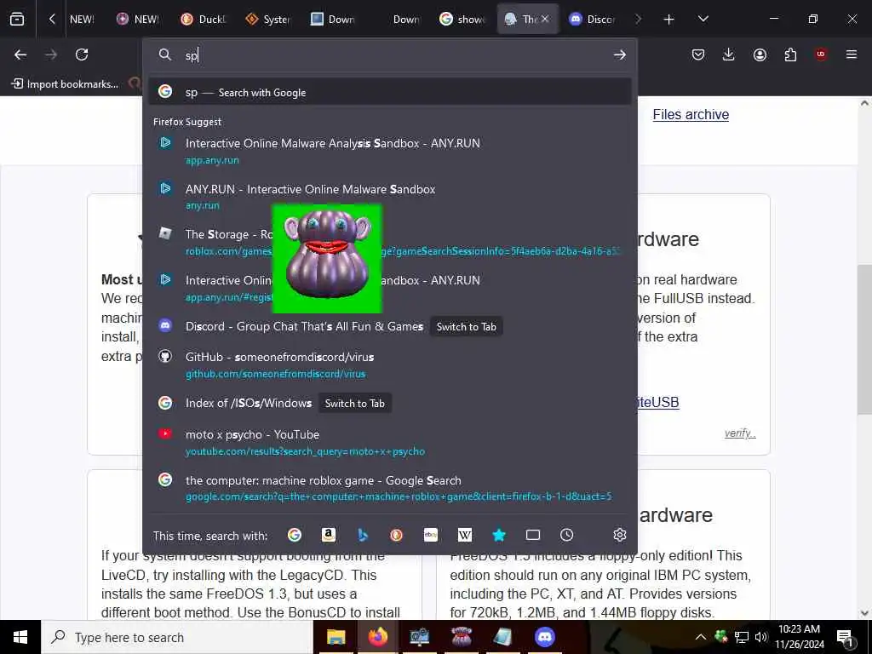Open the uBlock Origin extension icon
Viewport: 872px width, 654px height.
821,54
